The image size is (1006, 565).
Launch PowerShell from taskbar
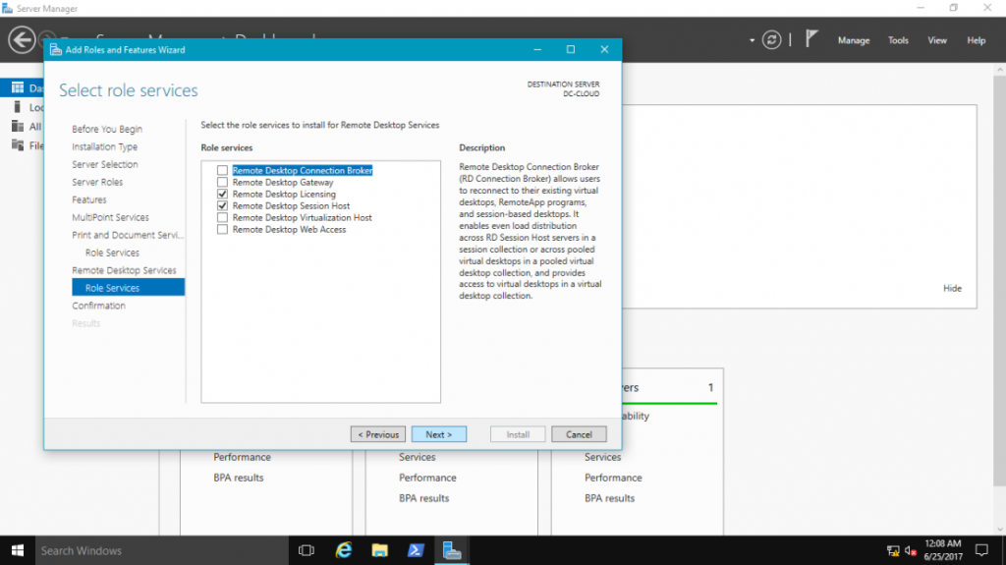coord(416,550)
